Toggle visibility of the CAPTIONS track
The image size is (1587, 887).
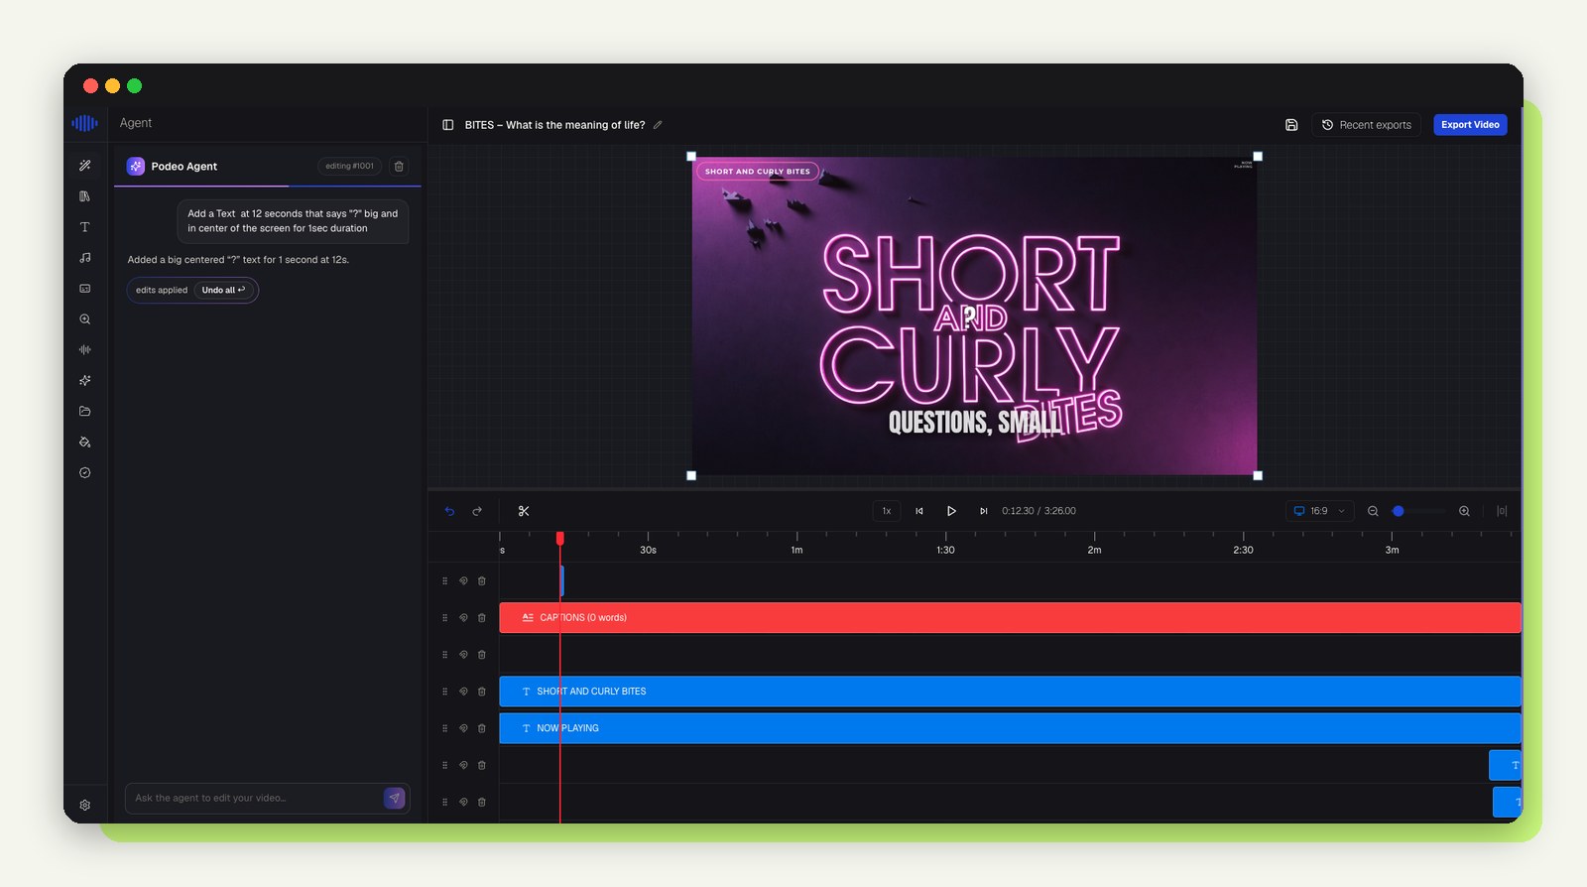[463, 617]
